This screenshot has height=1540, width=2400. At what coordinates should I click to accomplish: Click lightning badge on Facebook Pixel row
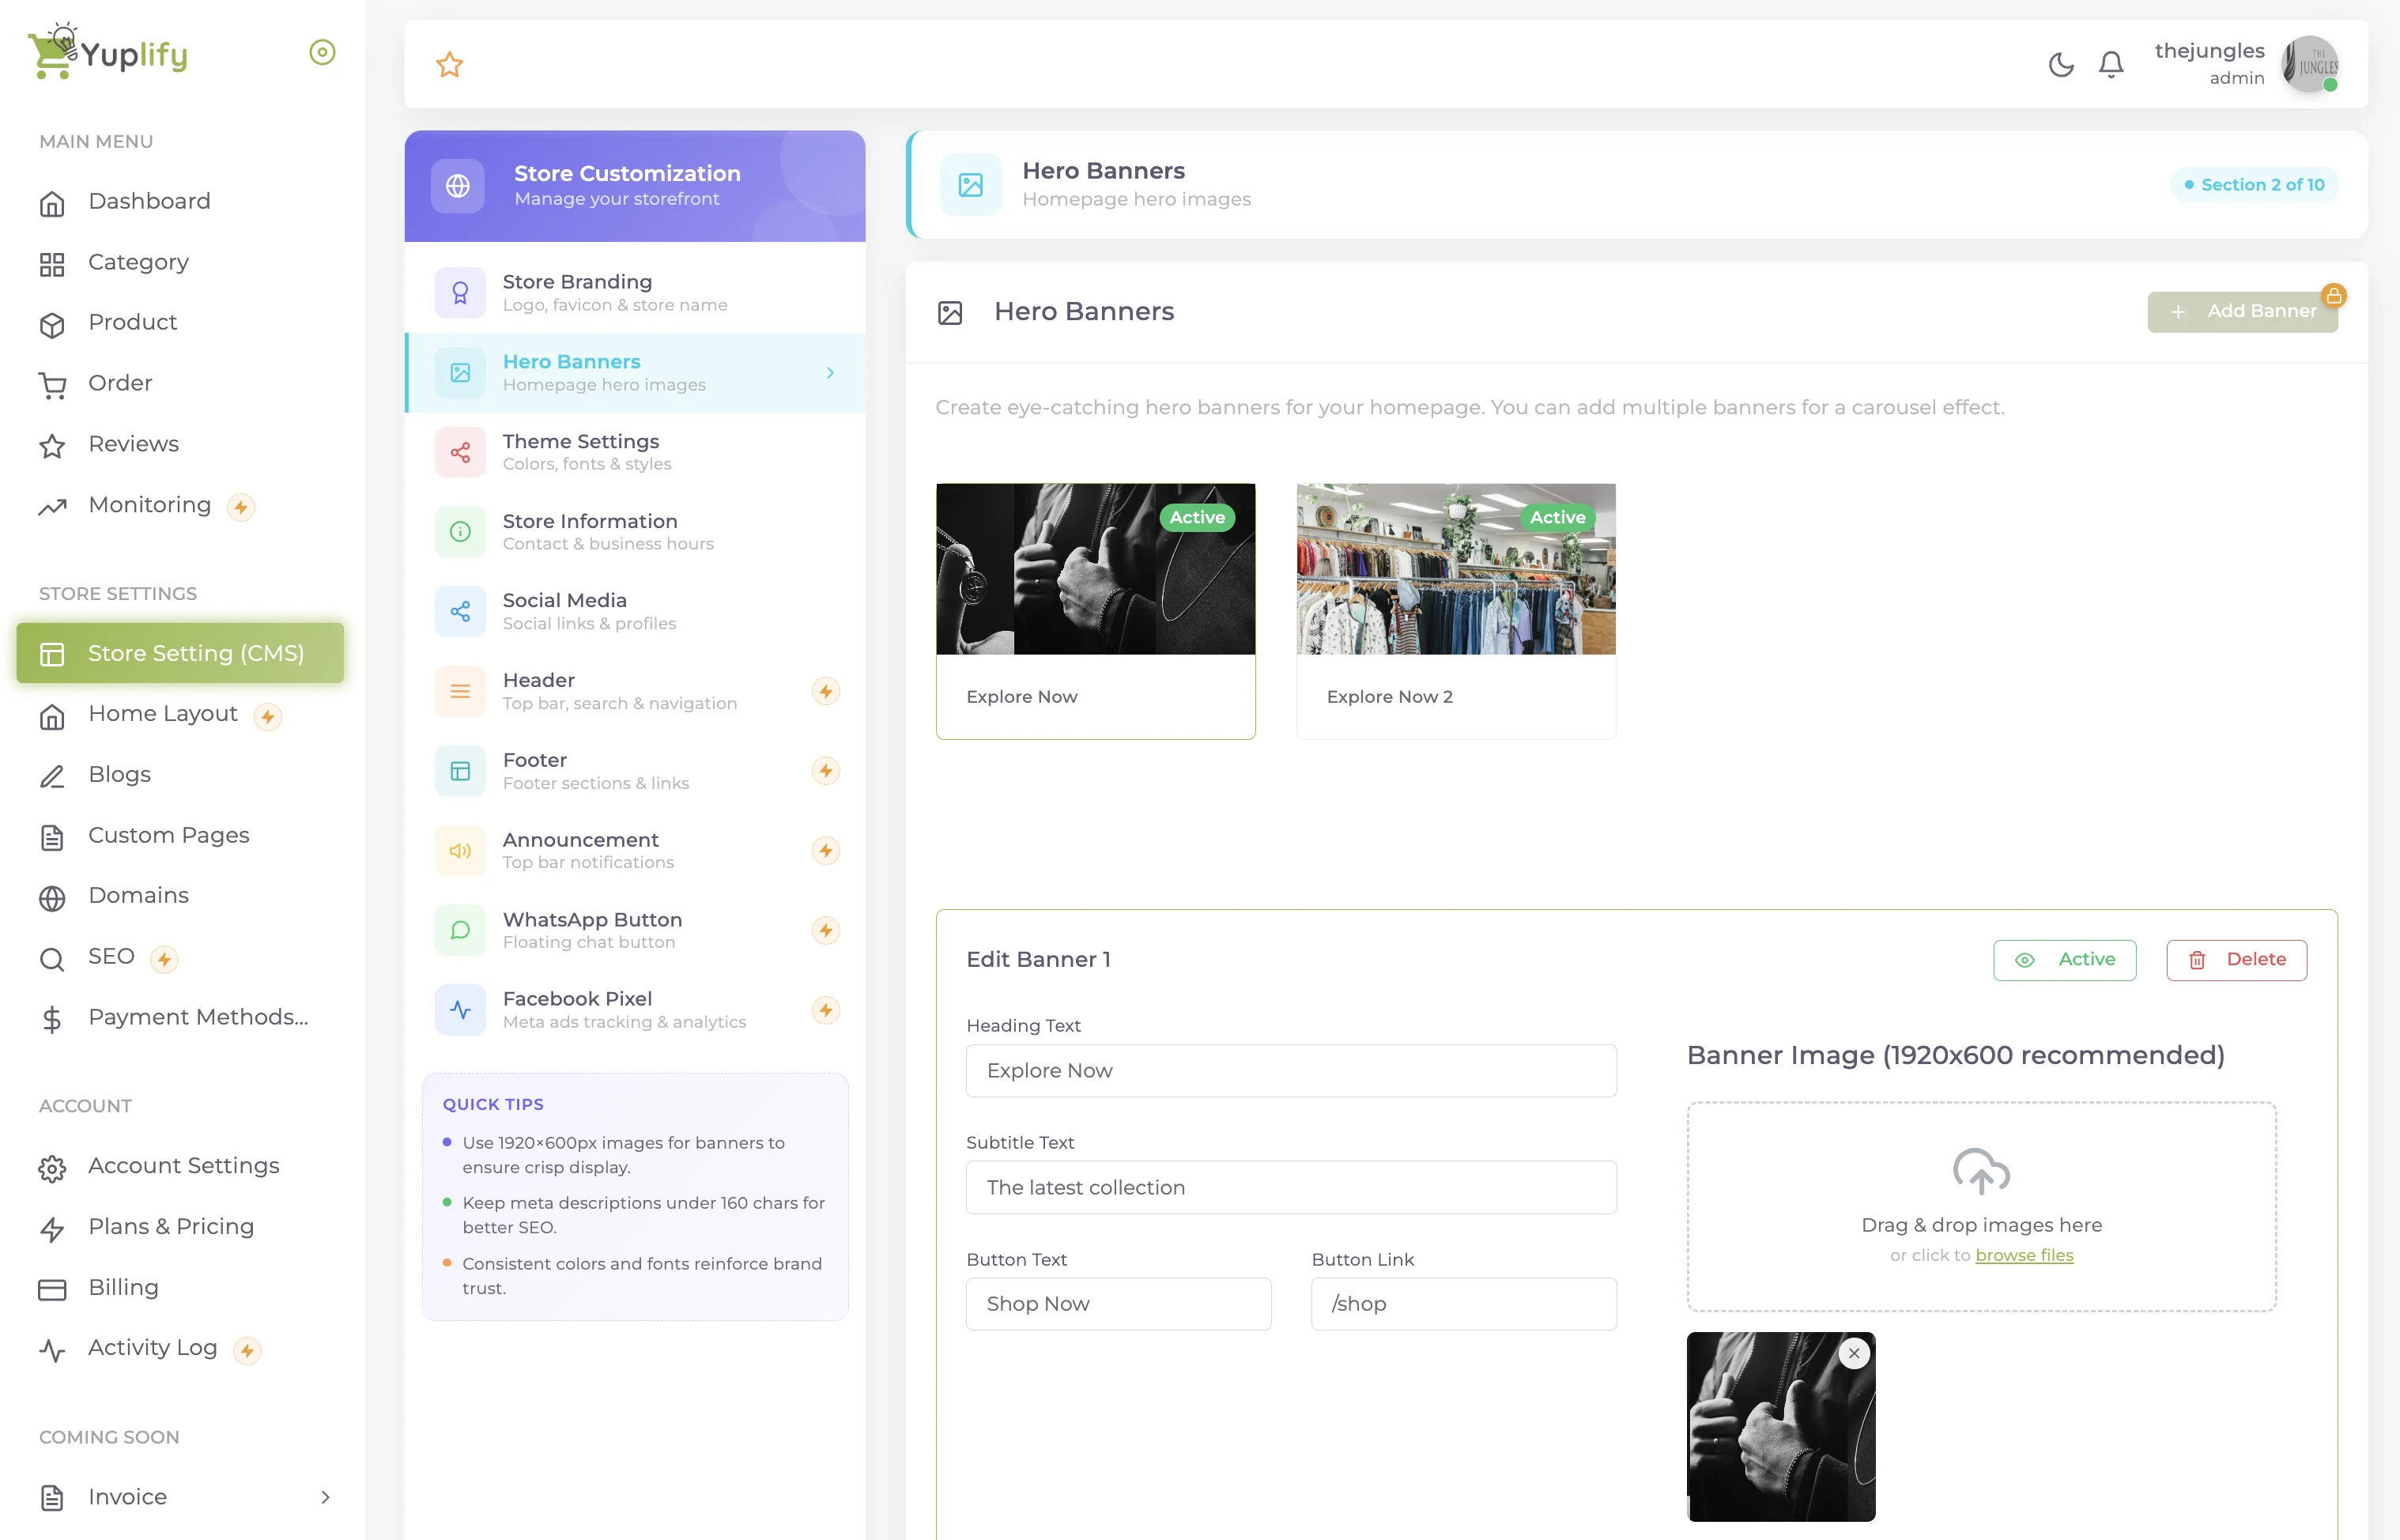(825, 1010)
